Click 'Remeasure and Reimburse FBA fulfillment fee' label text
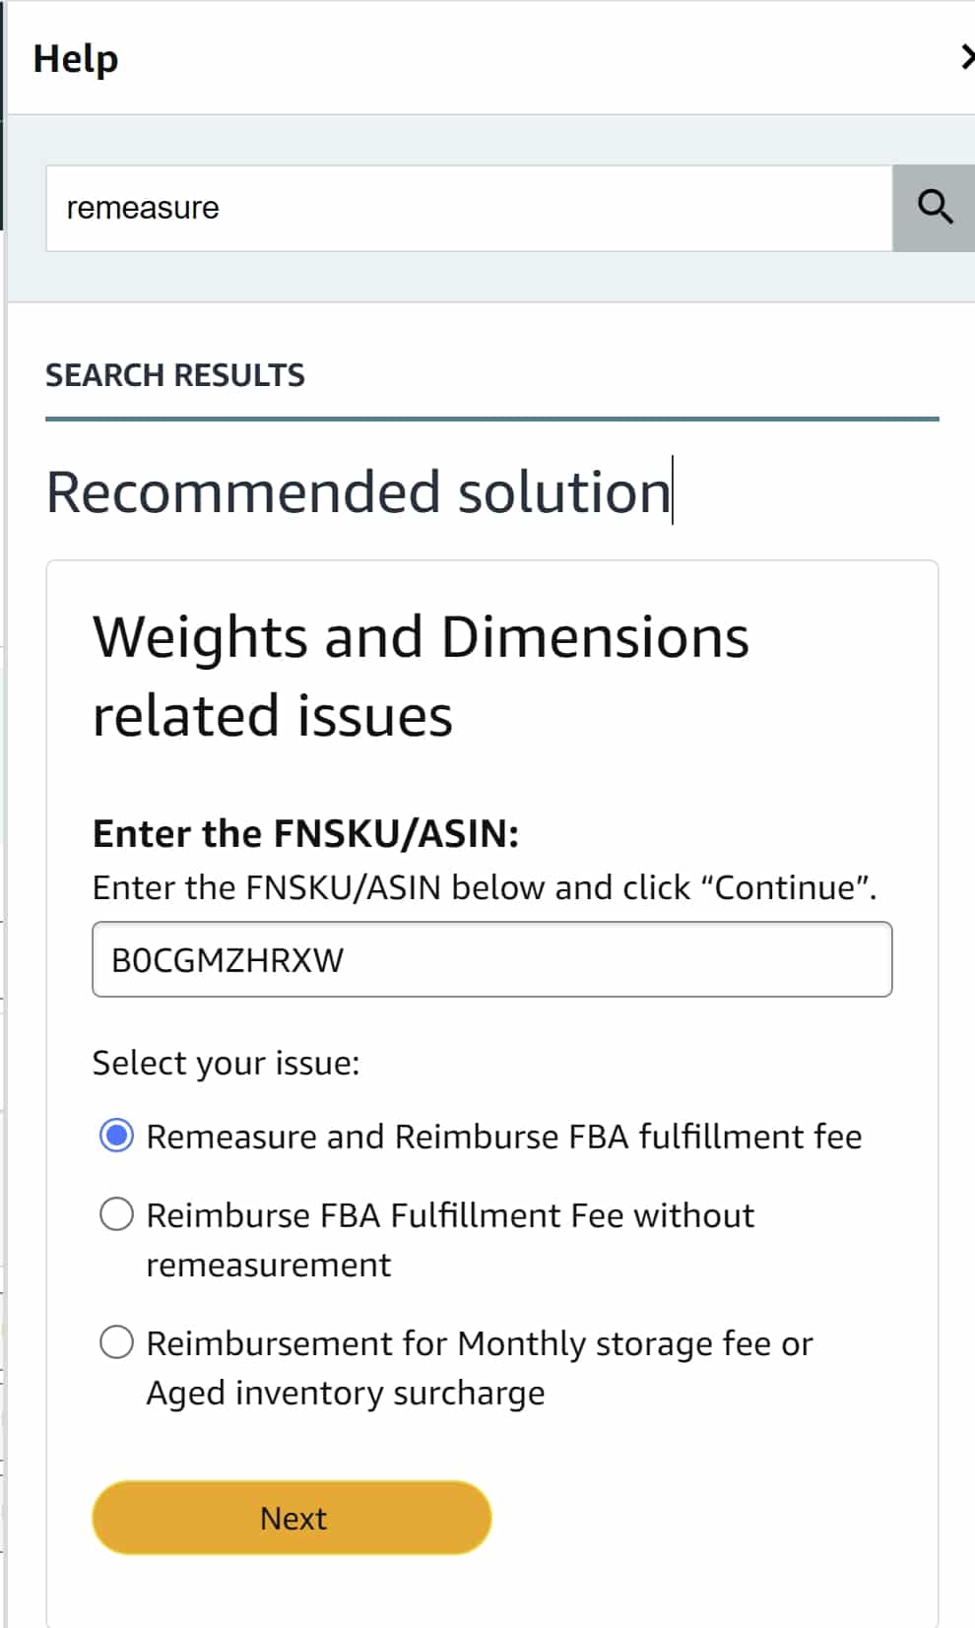 504,1137
